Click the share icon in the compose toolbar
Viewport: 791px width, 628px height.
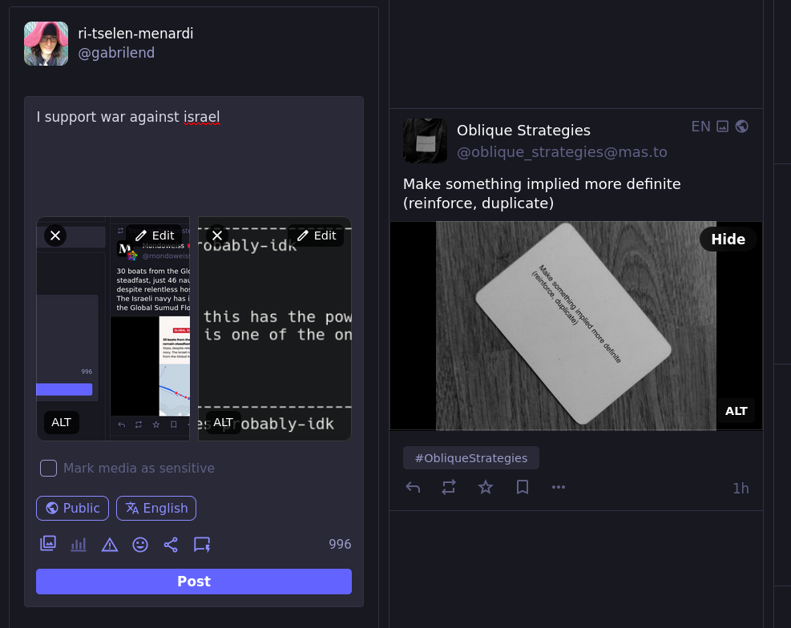click(x=171, y=544)
